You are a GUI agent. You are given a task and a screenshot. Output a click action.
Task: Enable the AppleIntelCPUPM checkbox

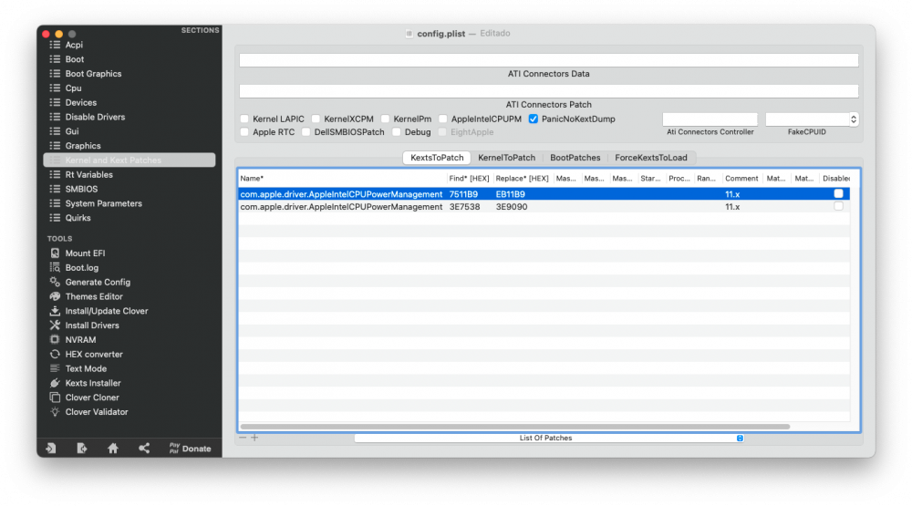[443, 119]
